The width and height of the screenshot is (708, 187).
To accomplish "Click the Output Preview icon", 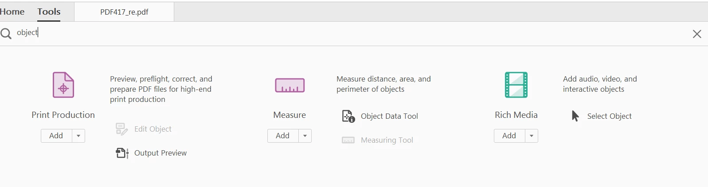I will coord(122,153).
